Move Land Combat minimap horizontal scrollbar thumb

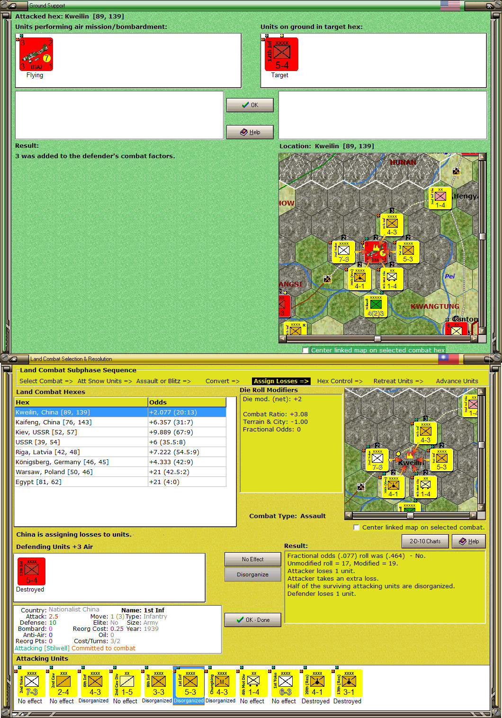pos(410,515)
